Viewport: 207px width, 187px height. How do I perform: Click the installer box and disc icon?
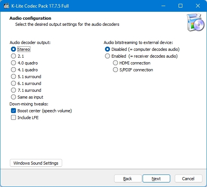point(195,22)
